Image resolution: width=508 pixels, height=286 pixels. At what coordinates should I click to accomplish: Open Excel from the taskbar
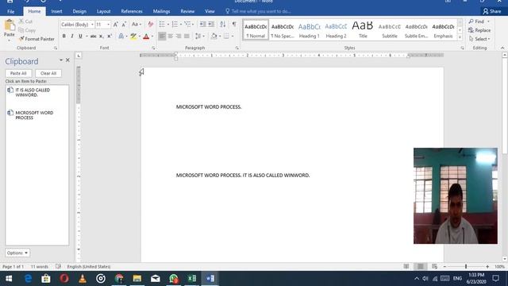tap(192, 279)
